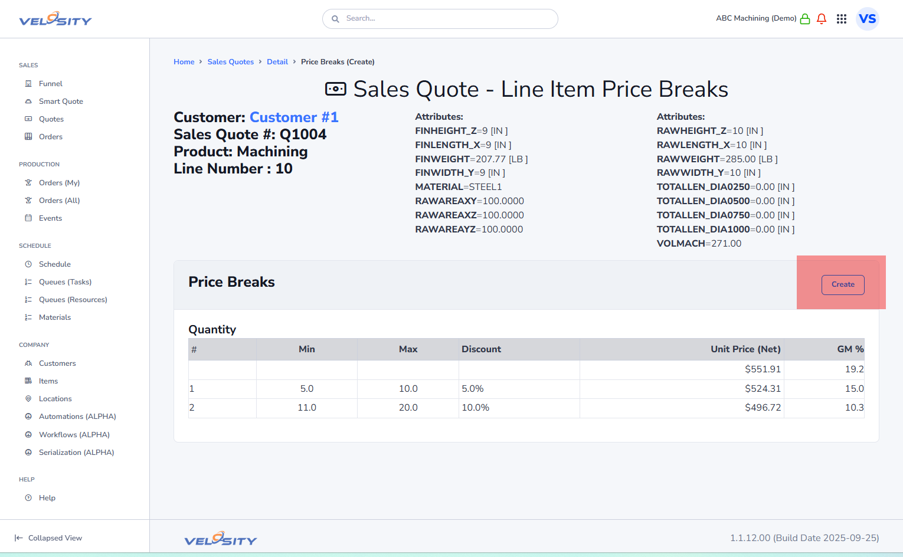Image resolution: width=903 pixels, height=557 pixels.
Task: Click the Funnel icon in sidebar
Action: click(28, 84)
